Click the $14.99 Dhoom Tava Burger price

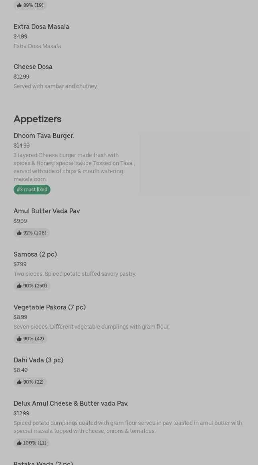point(22,146)
